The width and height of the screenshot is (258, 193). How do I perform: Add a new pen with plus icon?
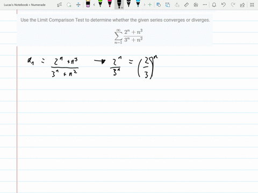pos(150,5)
